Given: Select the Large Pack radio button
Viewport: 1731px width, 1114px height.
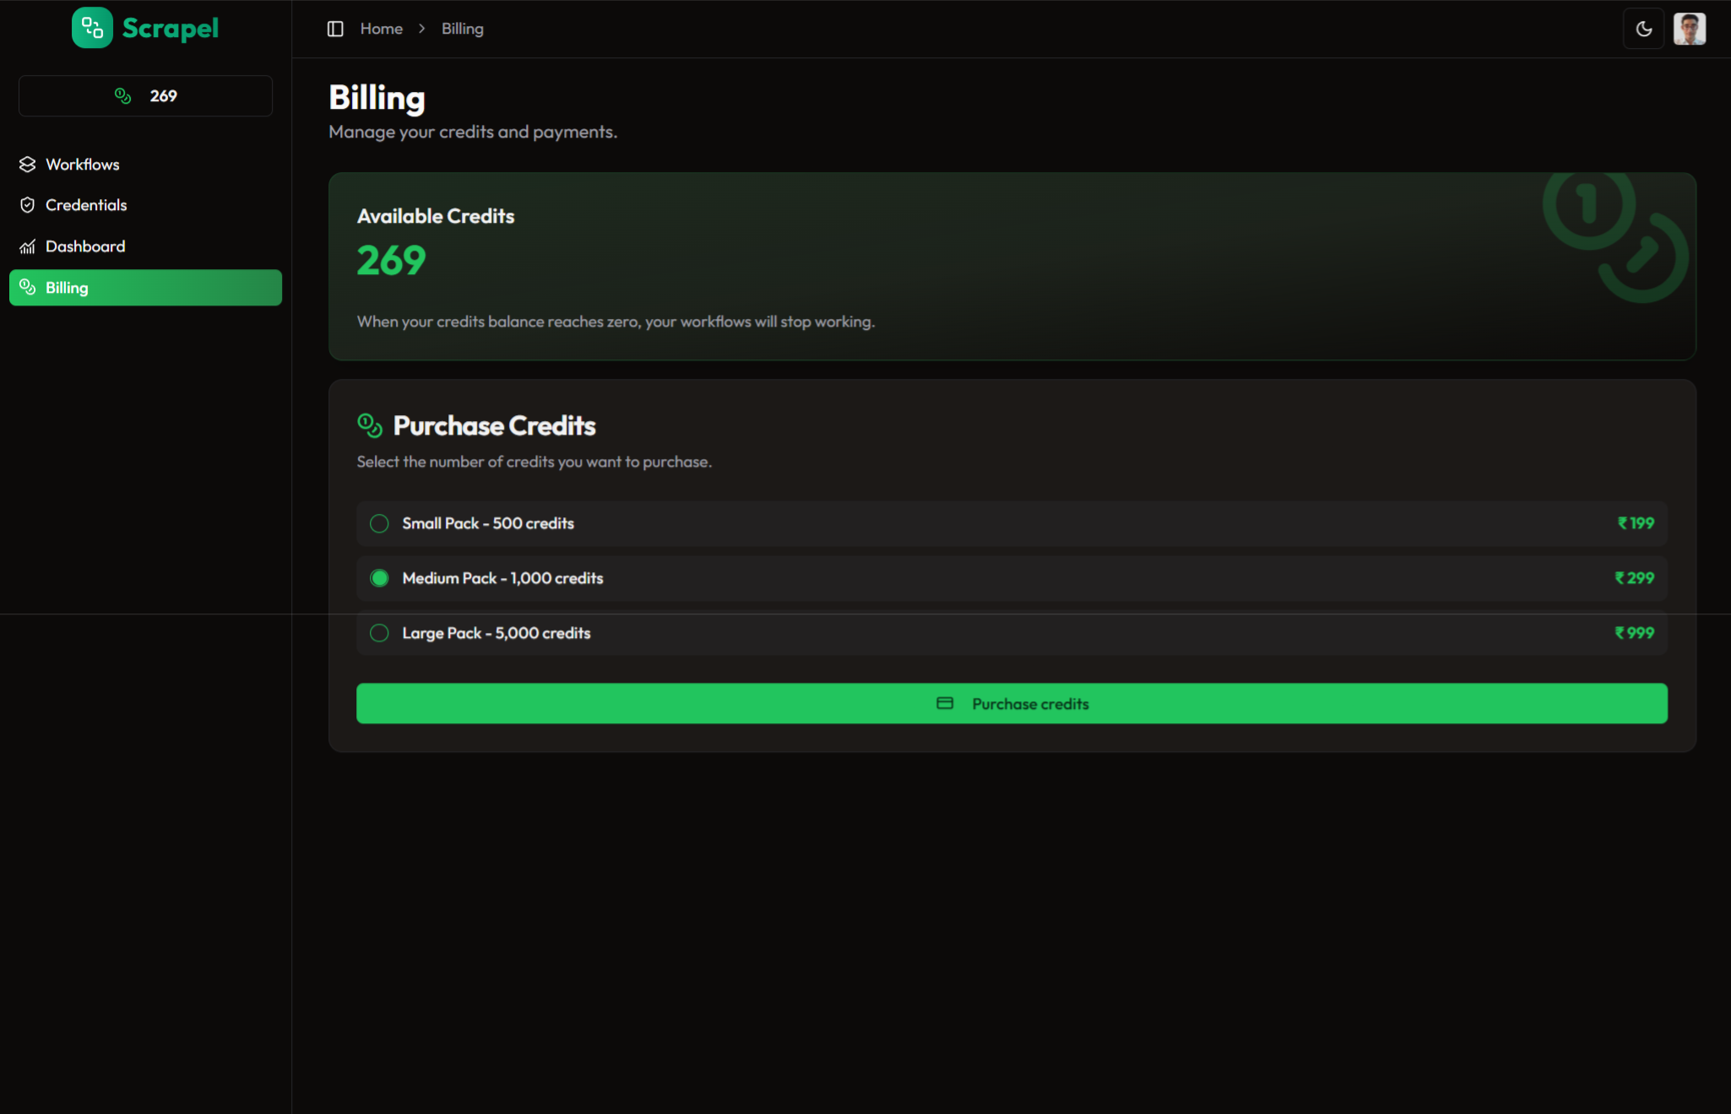Looking at the screenshot, I should [379, 633].
